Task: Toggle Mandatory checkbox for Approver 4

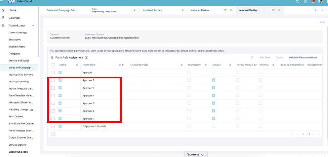Action: click(x=189, y=96)
